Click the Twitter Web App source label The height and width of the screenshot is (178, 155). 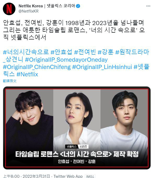[68, 176]
